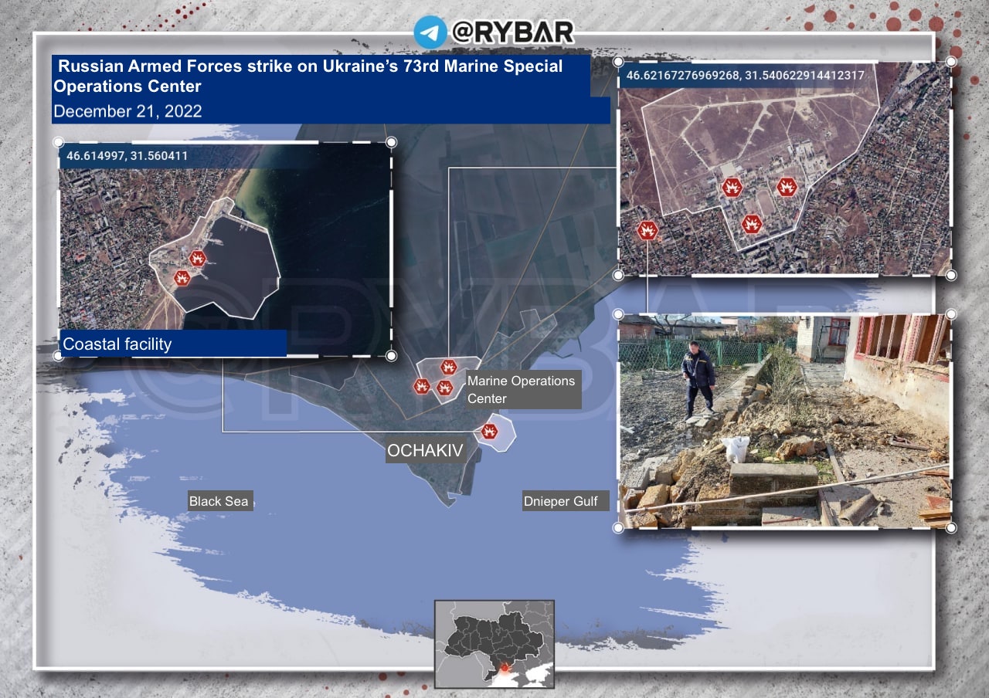Click the top-right explosion marker inside airfield inset
Viewport: 989px width, 698px height.
point(787,187)
